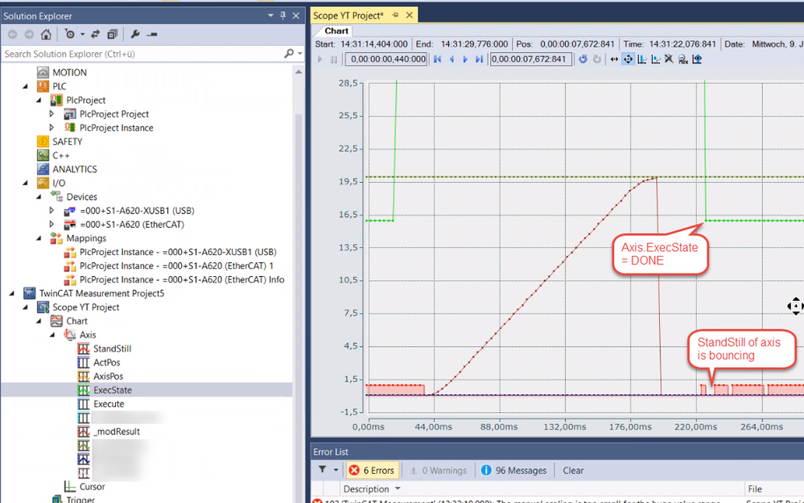804x503 pixels.
Task: Click the position field 0,00:00:07,672:841
Action: click(x=530, y=60)
